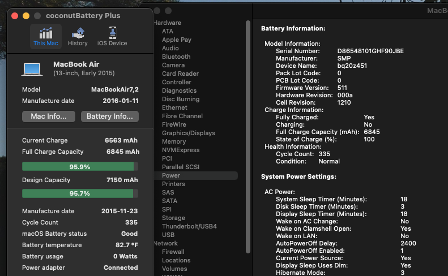
Task: Select Card Reader in the sidebar
Action: [180, 74]
